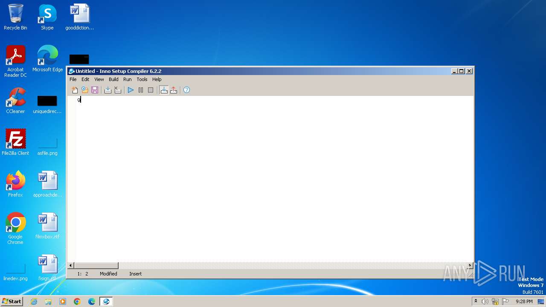Place the cursor in the script editor area
Viewport: 546px width, 307px height.
click(275, 179)
